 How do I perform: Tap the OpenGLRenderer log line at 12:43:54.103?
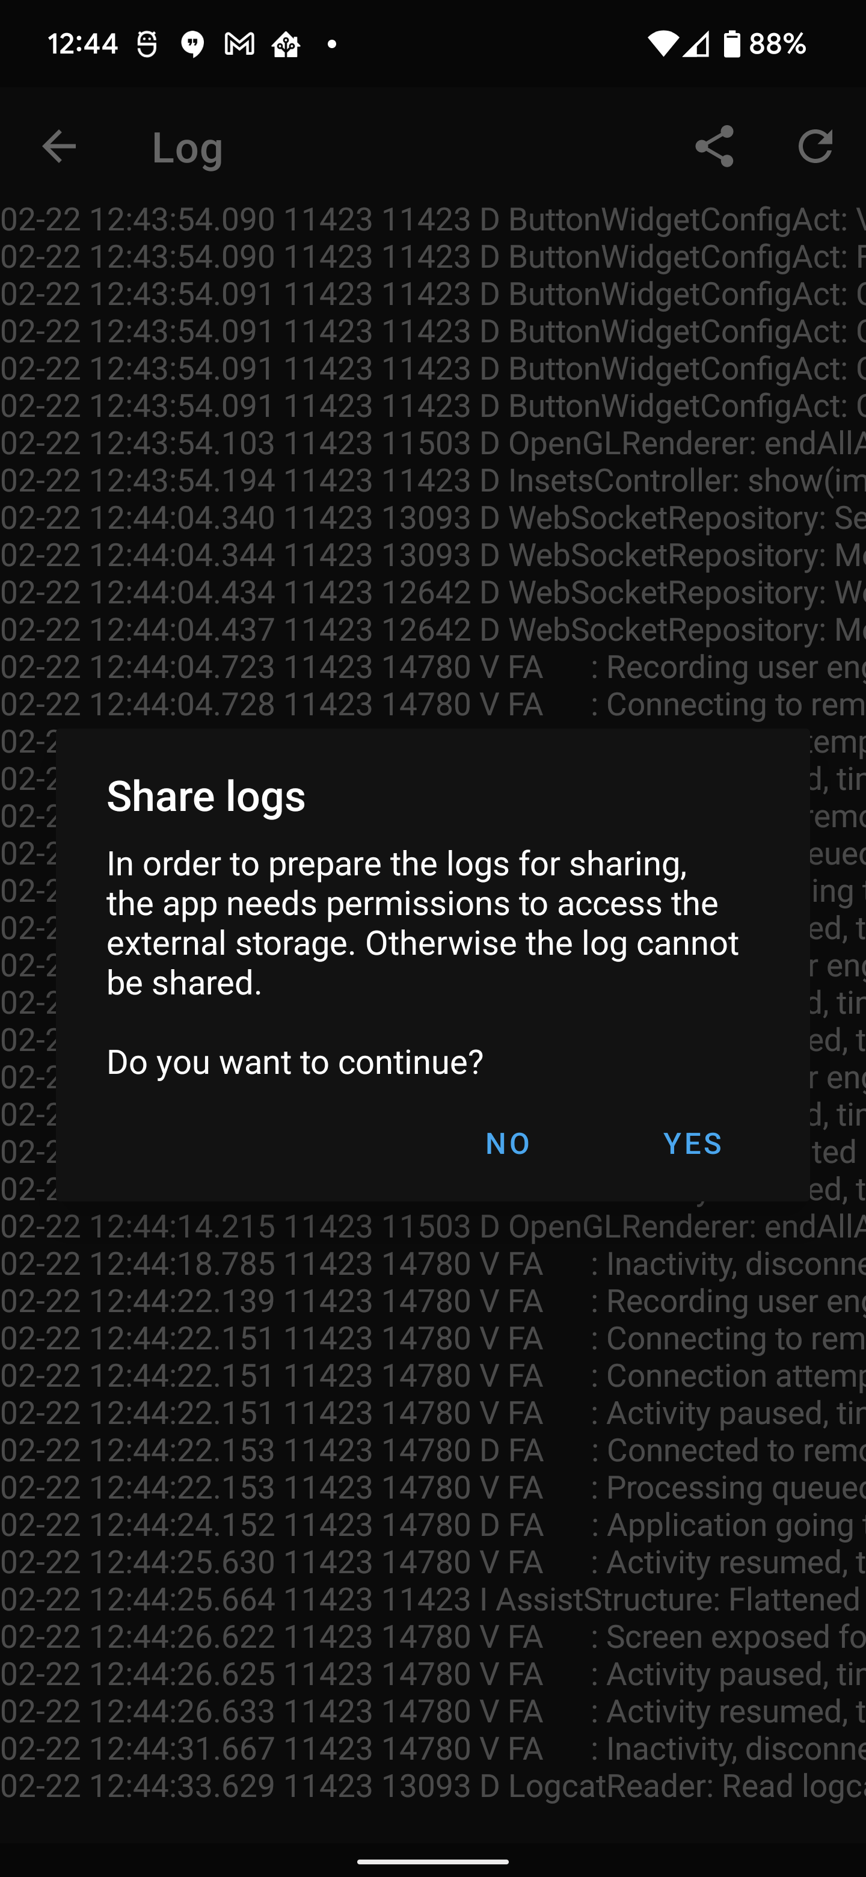point(432,443)
